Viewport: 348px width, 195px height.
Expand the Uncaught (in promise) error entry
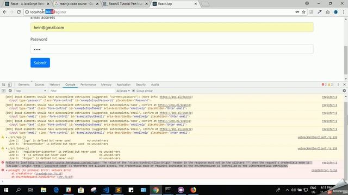click(7, 170)
